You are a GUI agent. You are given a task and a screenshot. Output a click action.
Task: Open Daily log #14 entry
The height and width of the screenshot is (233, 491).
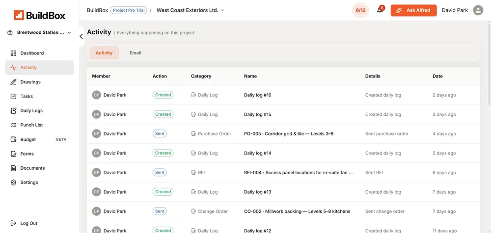pyautogui.click(x=257, y=153)
